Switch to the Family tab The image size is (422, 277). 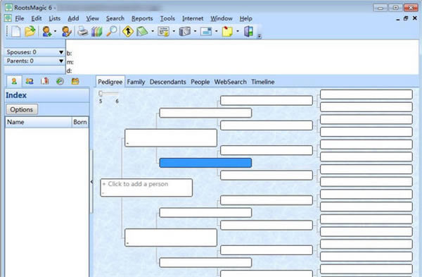136,82
